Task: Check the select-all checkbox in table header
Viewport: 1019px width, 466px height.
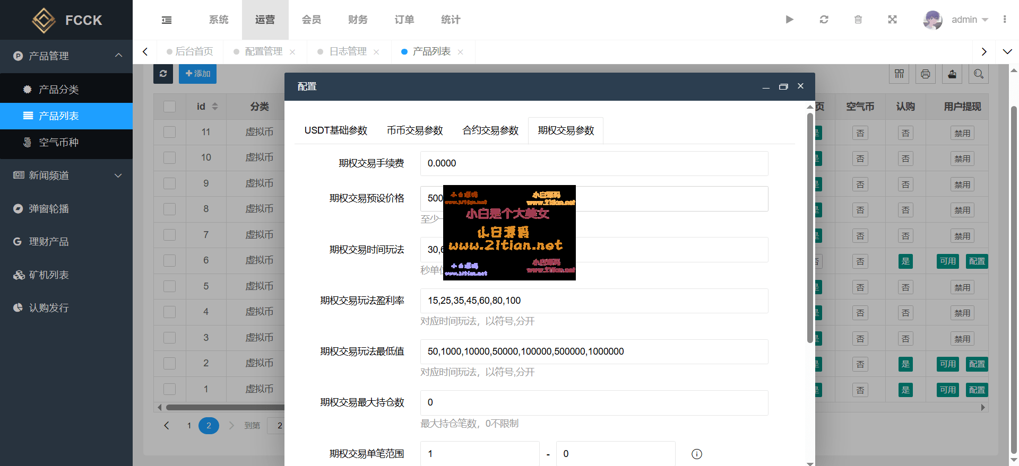Action: click(x=170, y=107)
